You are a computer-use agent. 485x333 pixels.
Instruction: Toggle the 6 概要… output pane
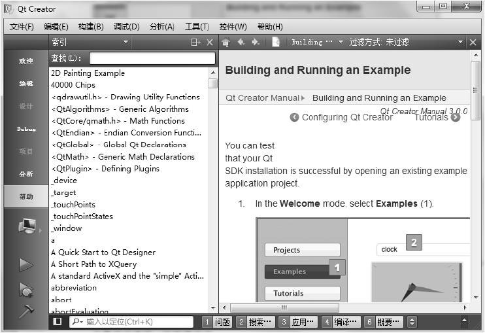click(x=383, y=322)
